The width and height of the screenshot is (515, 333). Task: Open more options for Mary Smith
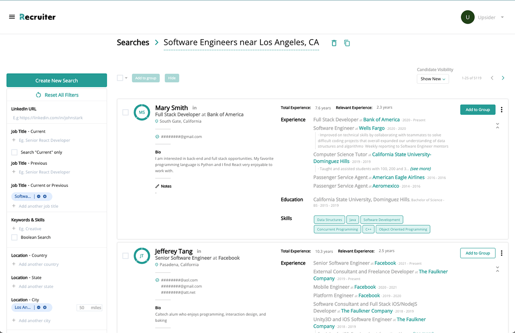pyautogui.click(x=501, y=110)
